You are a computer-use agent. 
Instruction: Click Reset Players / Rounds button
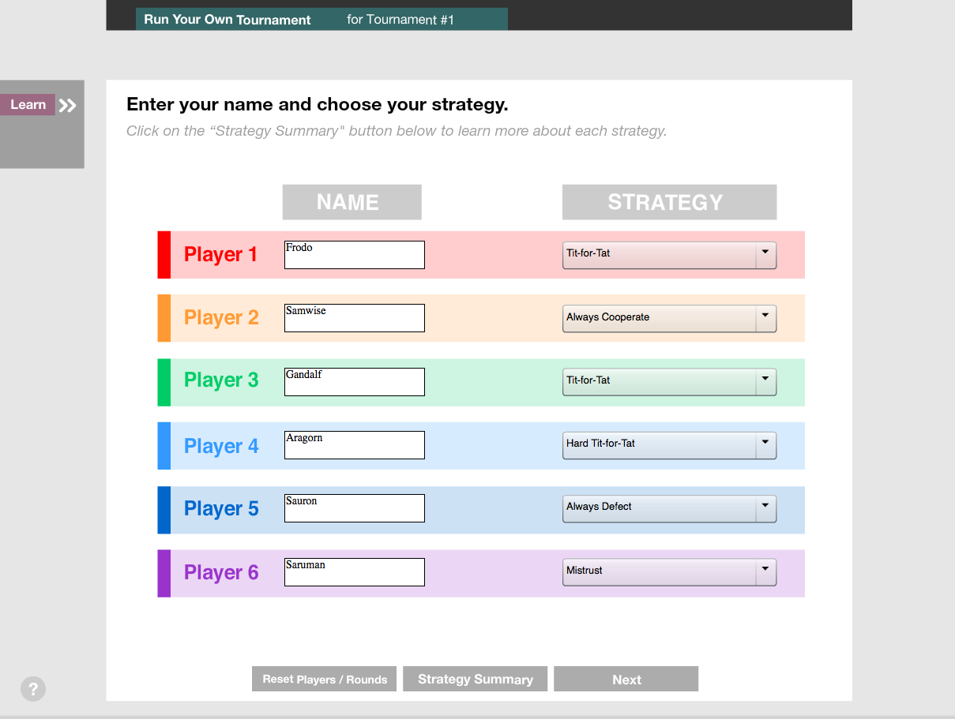click(325, 679)
